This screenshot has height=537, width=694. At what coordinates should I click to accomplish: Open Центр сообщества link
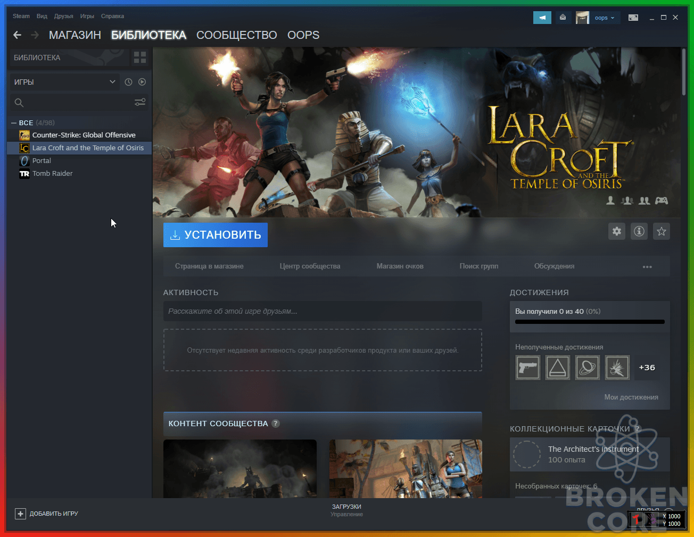[310, 266]
